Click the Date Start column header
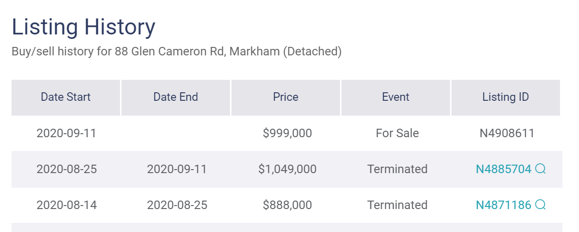The width and height of the screenshot is (579, 232). click(x=65, y=97)
